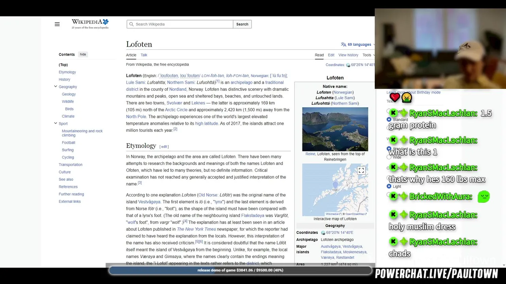Click the green sleepy emote by BrickedWithAura

point(483,196)
